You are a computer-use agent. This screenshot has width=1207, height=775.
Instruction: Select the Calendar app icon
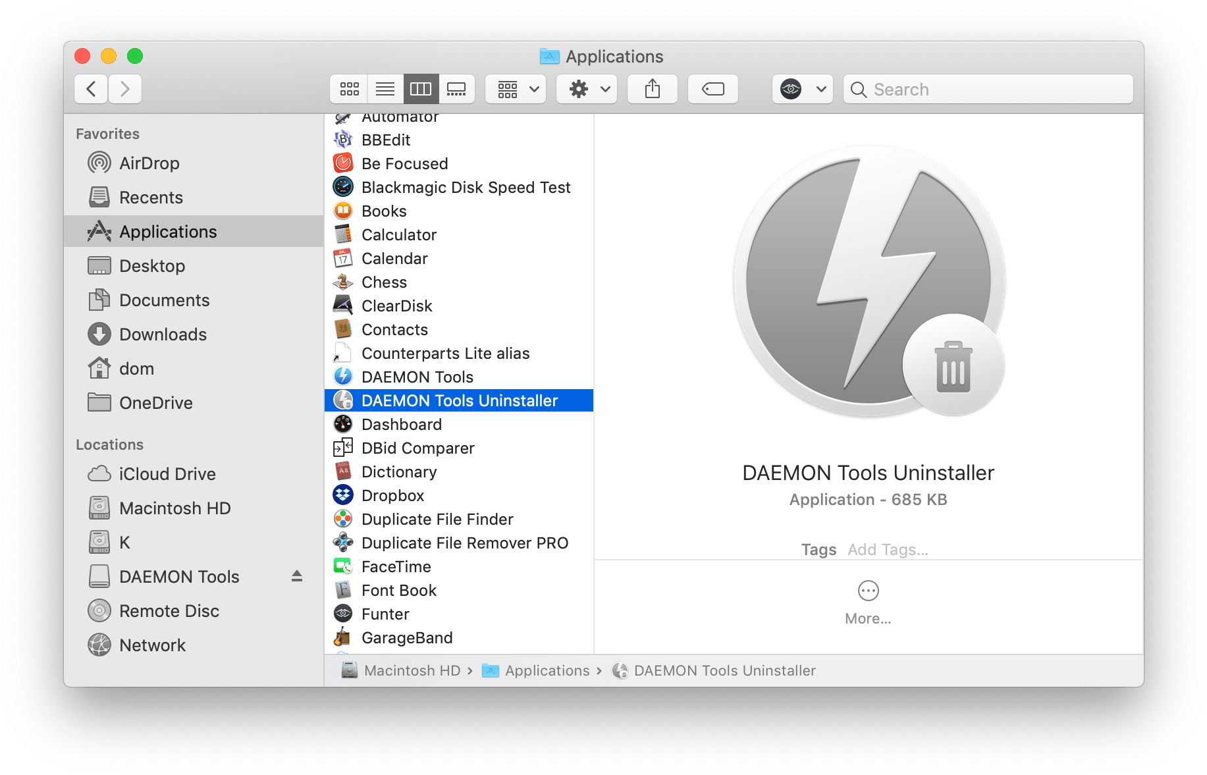pos(343,258)
